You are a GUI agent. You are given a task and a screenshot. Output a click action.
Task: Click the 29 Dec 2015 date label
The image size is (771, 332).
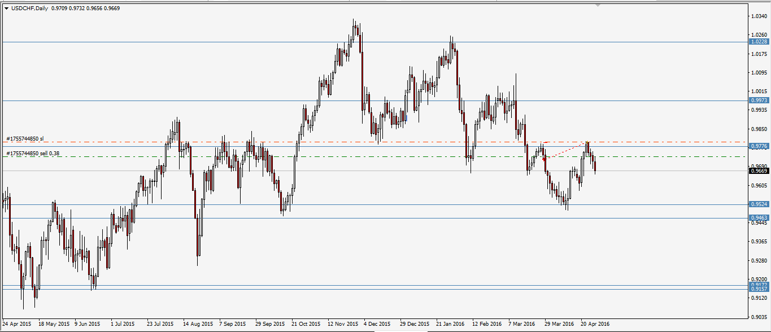coord(415,324)
